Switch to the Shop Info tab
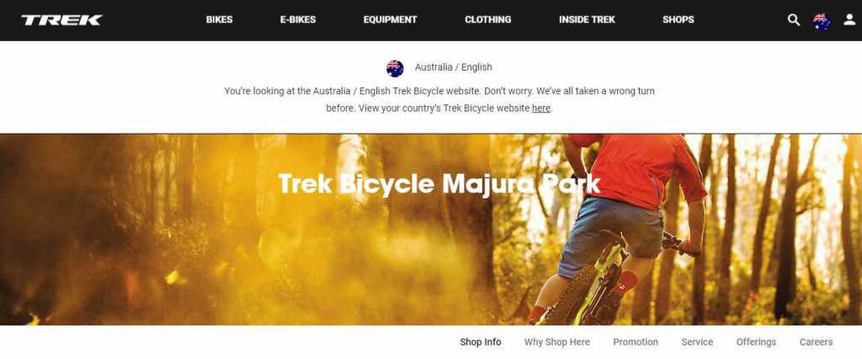The width and height of the screenshot is (862, 359). pos(481,342)
